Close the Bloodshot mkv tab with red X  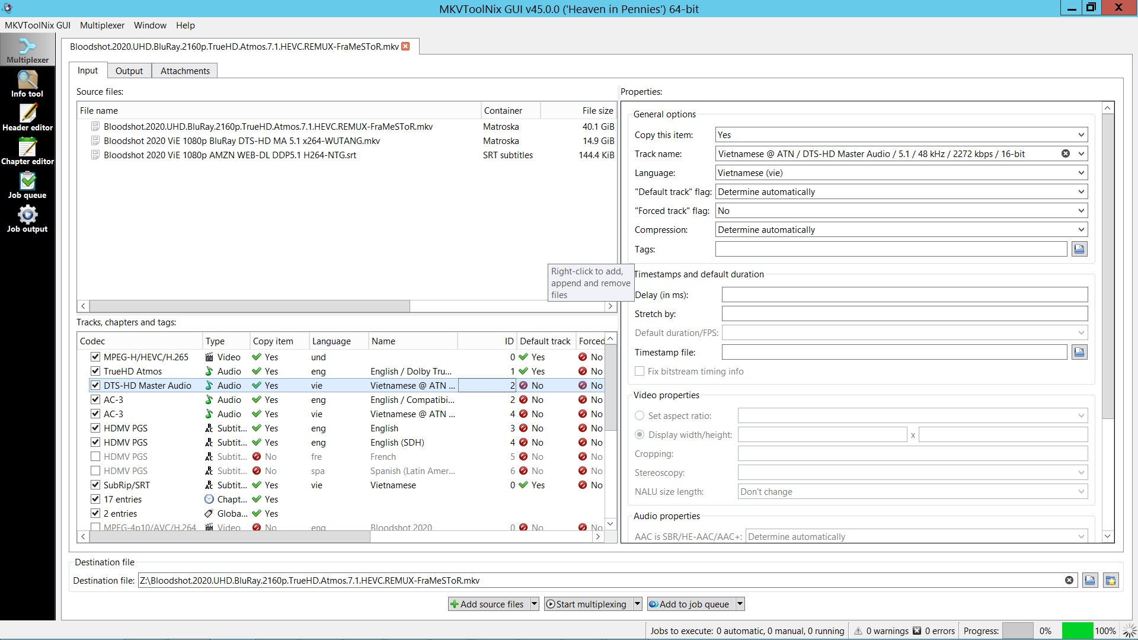[x=405, y=46]
